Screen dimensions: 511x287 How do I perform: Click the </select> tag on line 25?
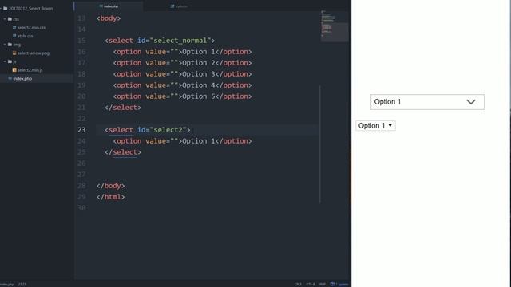click(x=123, y=152)
